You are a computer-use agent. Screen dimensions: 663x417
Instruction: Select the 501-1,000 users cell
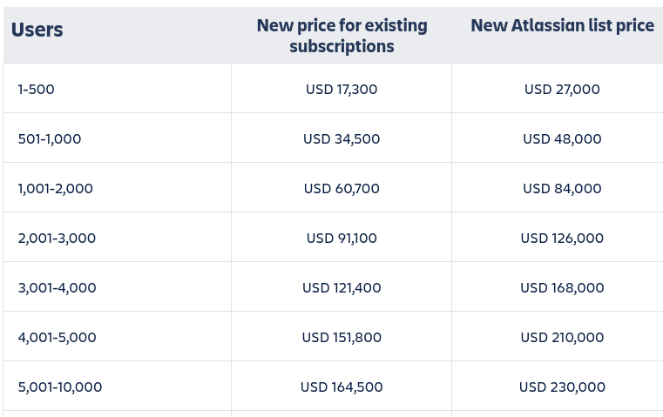[50, 138]
